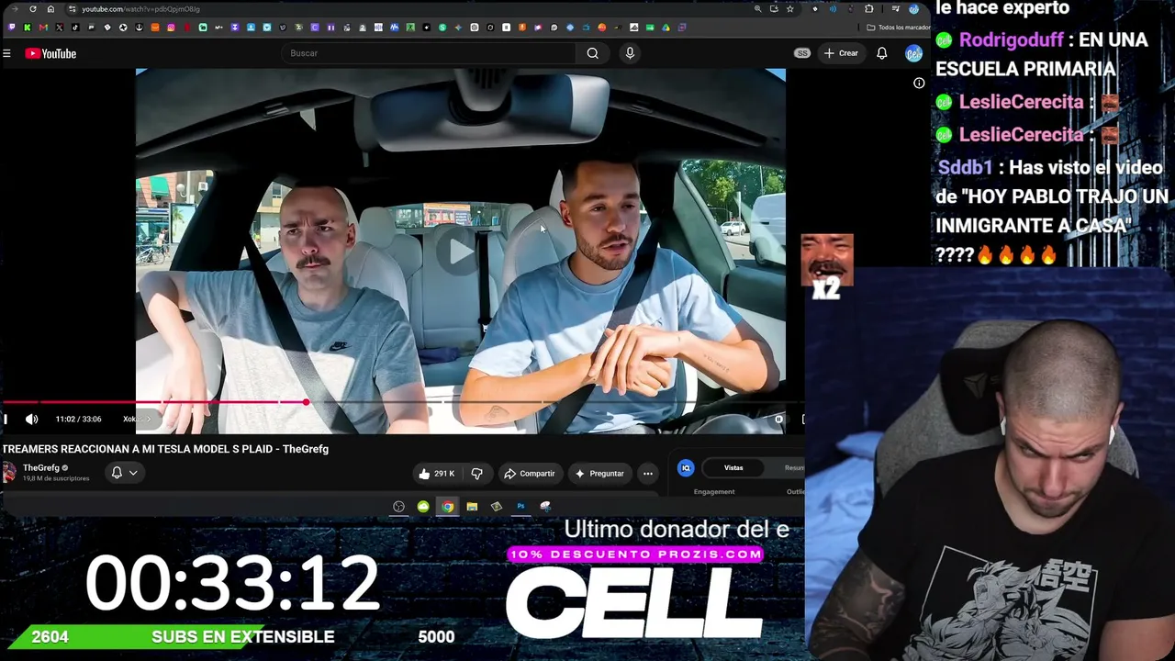Screen dimensions: 1175x661
Task: Click the SS badge beside Crear
Action: [x=802, y=53]
